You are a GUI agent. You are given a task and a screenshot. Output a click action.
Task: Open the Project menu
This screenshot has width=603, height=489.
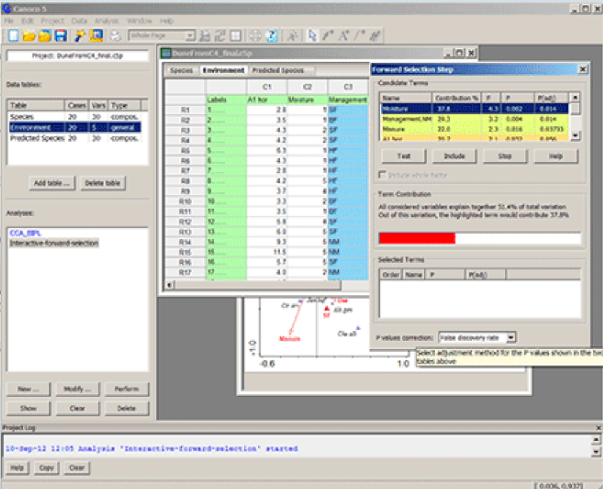pyautogui.click(x=52, y=21)
